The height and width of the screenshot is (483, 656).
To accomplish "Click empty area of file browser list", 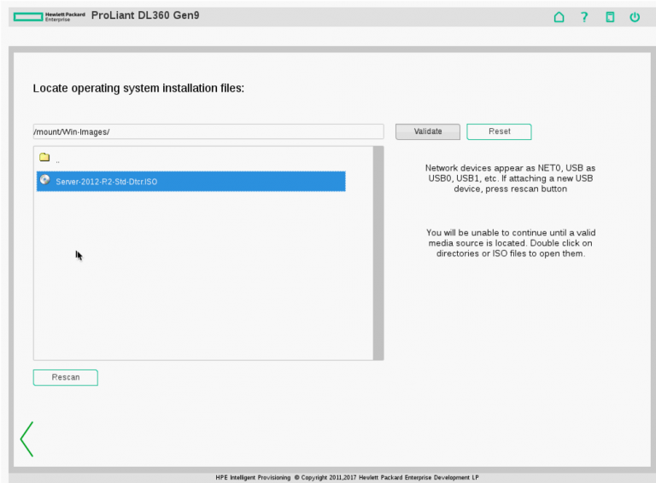I will tap(203, 276).
